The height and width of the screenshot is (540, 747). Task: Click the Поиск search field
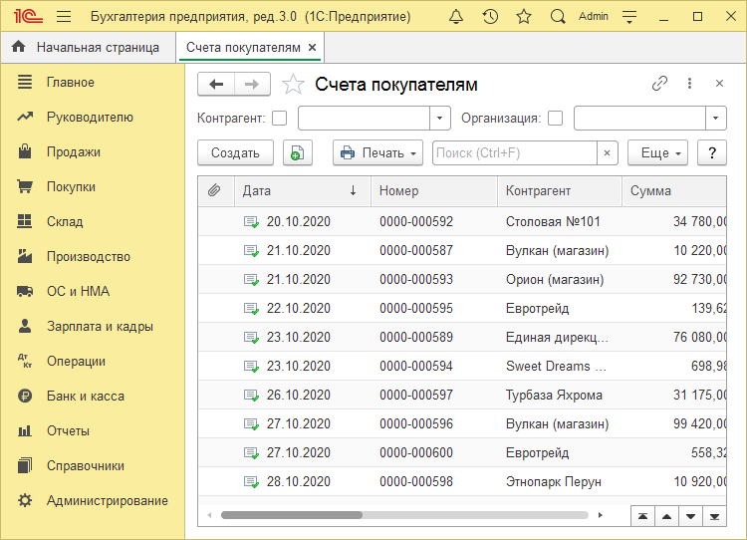point(515,152)
